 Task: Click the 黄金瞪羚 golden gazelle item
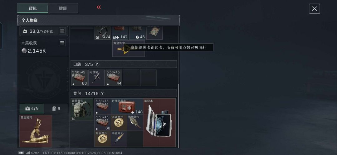pyautogui.click(x=36, y=131)
